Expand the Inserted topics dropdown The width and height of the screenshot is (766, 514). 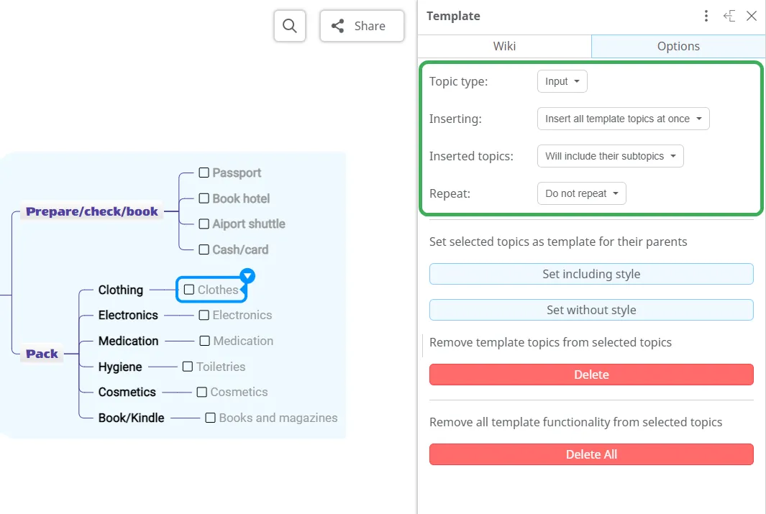[610, 156]
